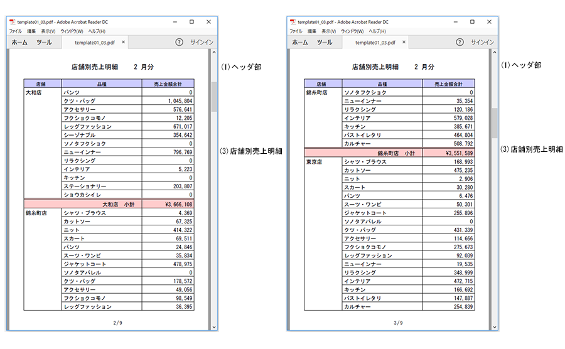565x349 pixels.
Task: Click 売上金額合計 header in right table
Action: click(448, 84)
